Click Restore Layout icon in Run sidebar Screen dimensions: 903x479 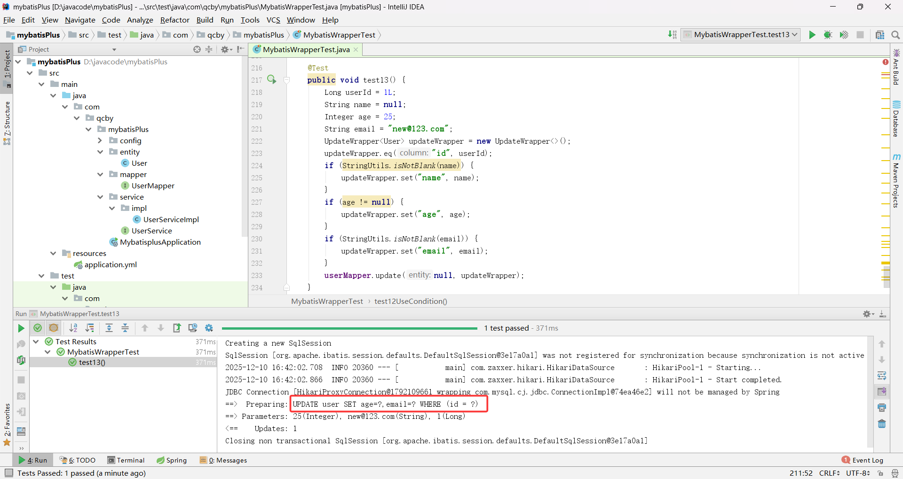(x=21, y=431)
